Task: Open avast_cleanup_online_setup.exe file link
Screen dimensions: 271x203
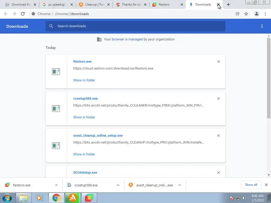Action: [98, 136]
